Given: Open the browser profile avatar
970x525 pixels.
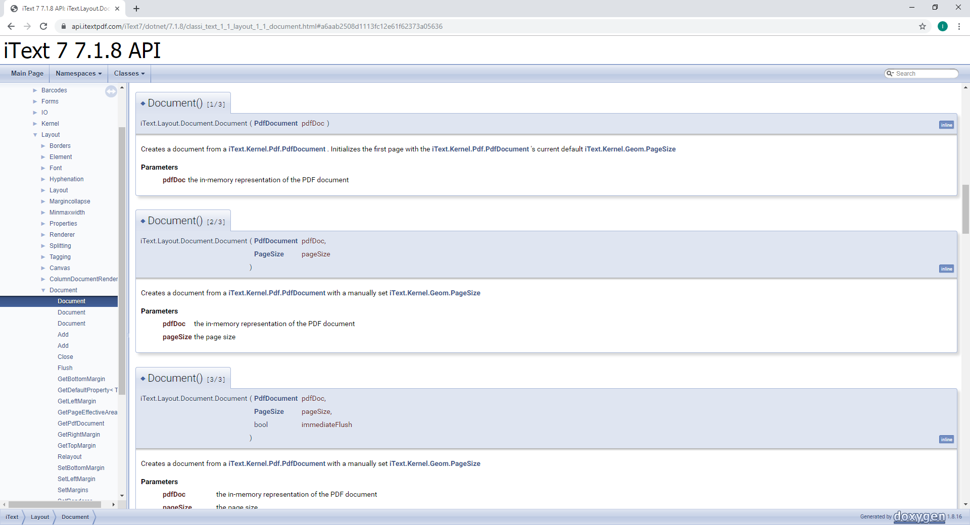Looking at the screenshot, I should click(x=943, y=26).
